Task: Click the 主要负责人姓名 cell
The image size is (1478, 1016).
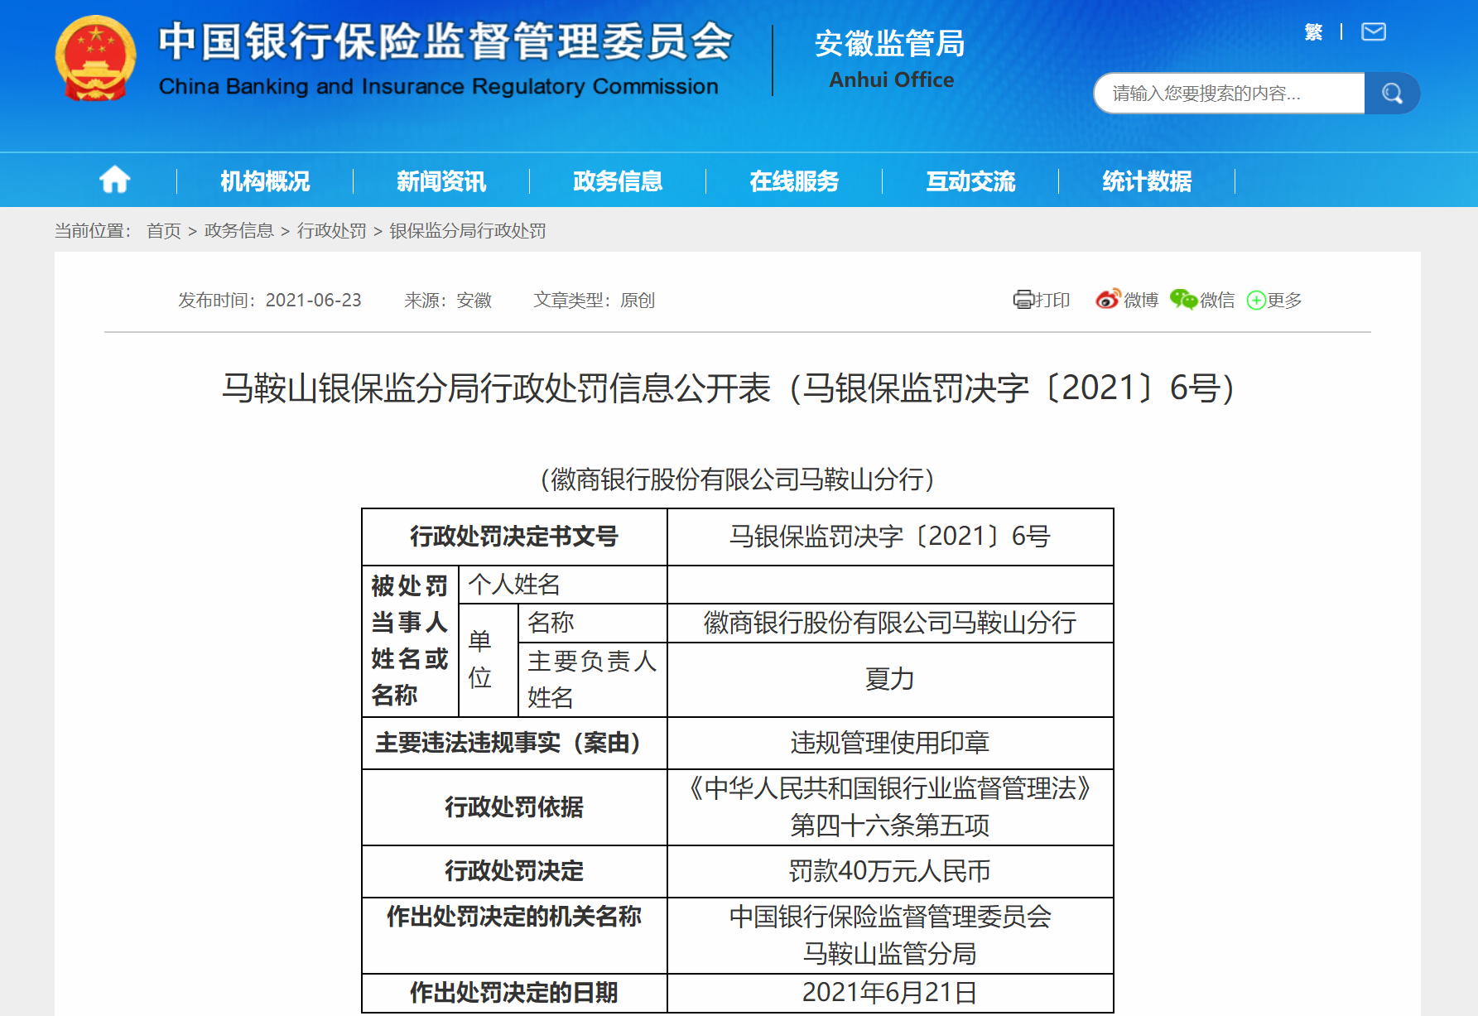Action: point(593,680)
